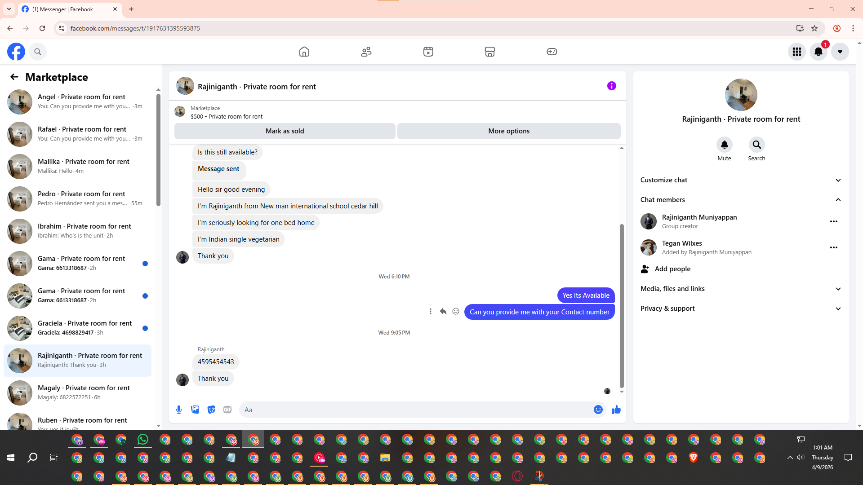Open the Home tab in navbar
Viewport: 863px width, 485px height.
pyautogui.click(x=304, y=52)
